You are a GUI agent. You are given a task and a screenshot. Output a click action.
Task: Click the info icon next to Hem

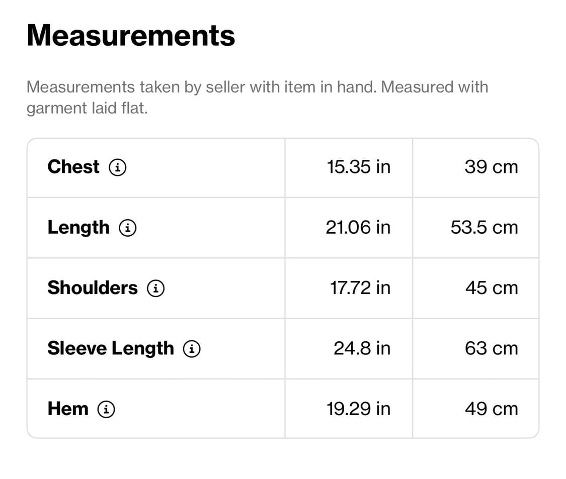[x=106, y=409]
